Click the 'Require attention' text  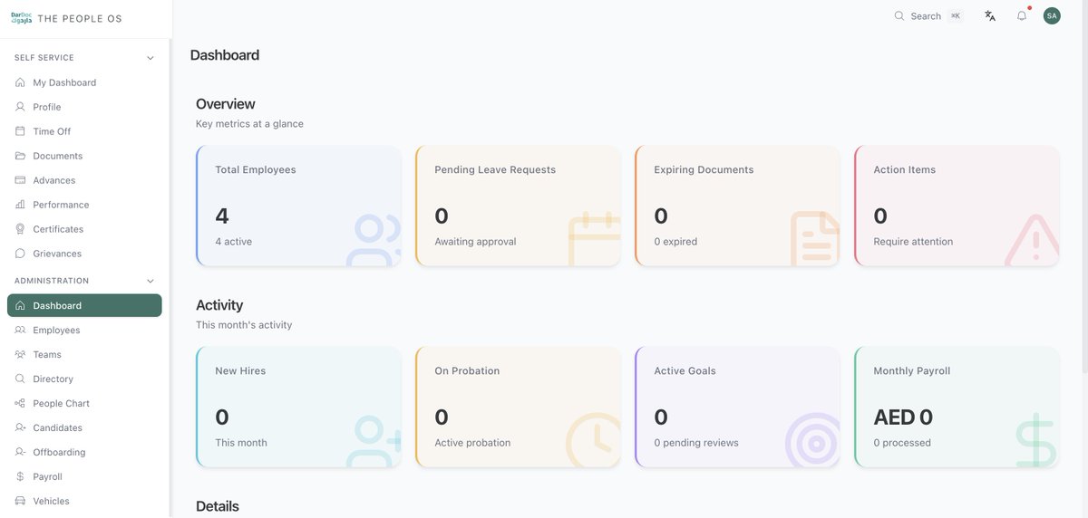913,242
